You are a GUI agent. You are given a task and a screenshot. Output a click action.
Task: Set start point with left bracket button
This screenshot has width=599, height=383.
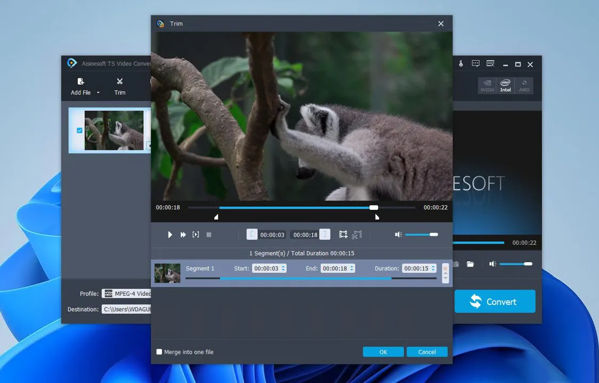pos(252,234)
